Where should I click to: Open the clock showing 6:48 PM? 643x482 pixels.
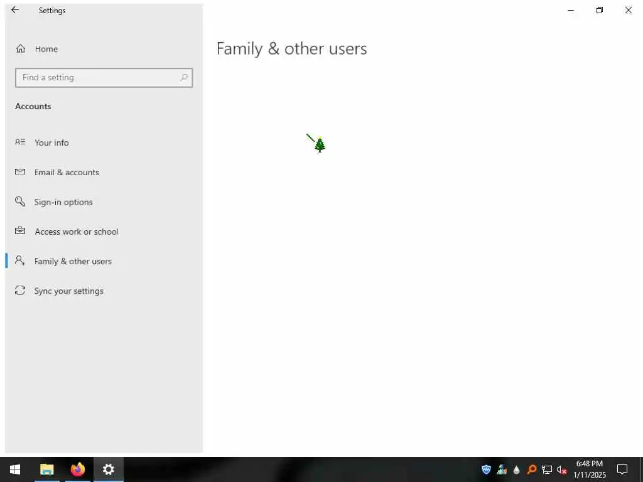tap(589, 469)
